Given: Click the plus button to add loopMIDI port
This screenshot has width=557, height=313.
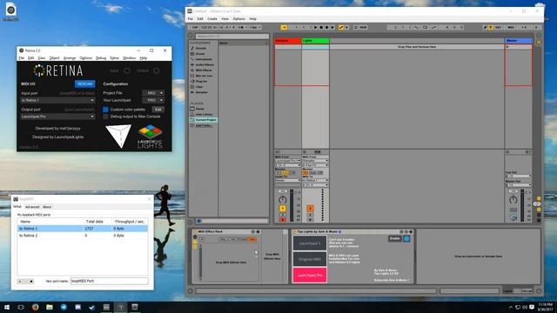Looking at the screenshot, I should pyautogui.click(x=20, y=282).
